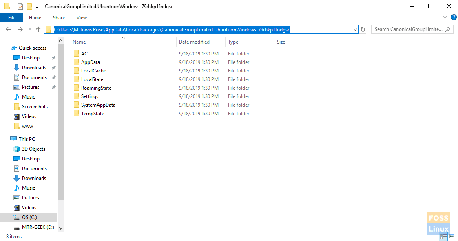
Task: Select the TempState folder icon
Action: pos(76,113)
